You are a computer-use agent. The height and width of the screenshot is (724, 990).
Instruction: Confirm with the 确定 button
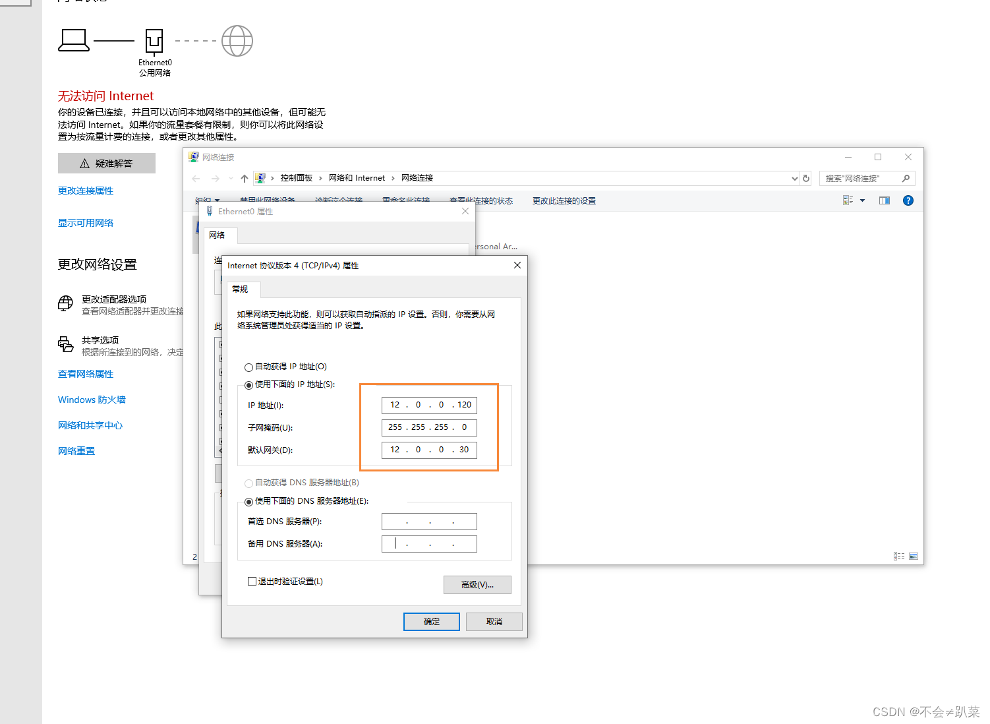click(x=432, y=622)
